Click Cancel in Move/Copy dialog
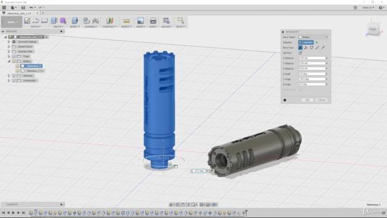This screenshot has width=387, height=218. 321,100
